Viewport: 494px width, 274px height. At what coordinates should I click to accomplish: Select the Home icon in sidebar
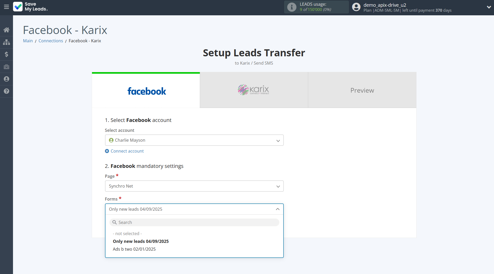tap(6, 30)
